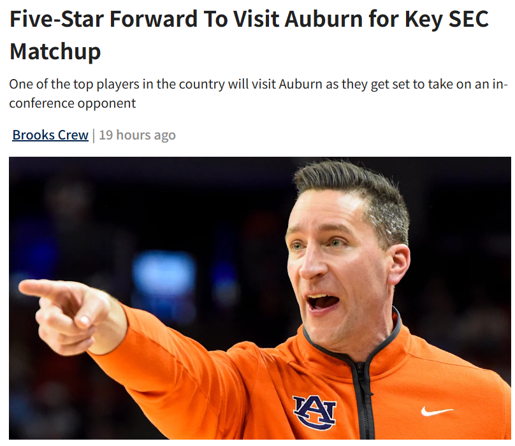The image size is (515, 446).
Task: Click the AU logo on the orange jacket
Action: pos(314,411)
